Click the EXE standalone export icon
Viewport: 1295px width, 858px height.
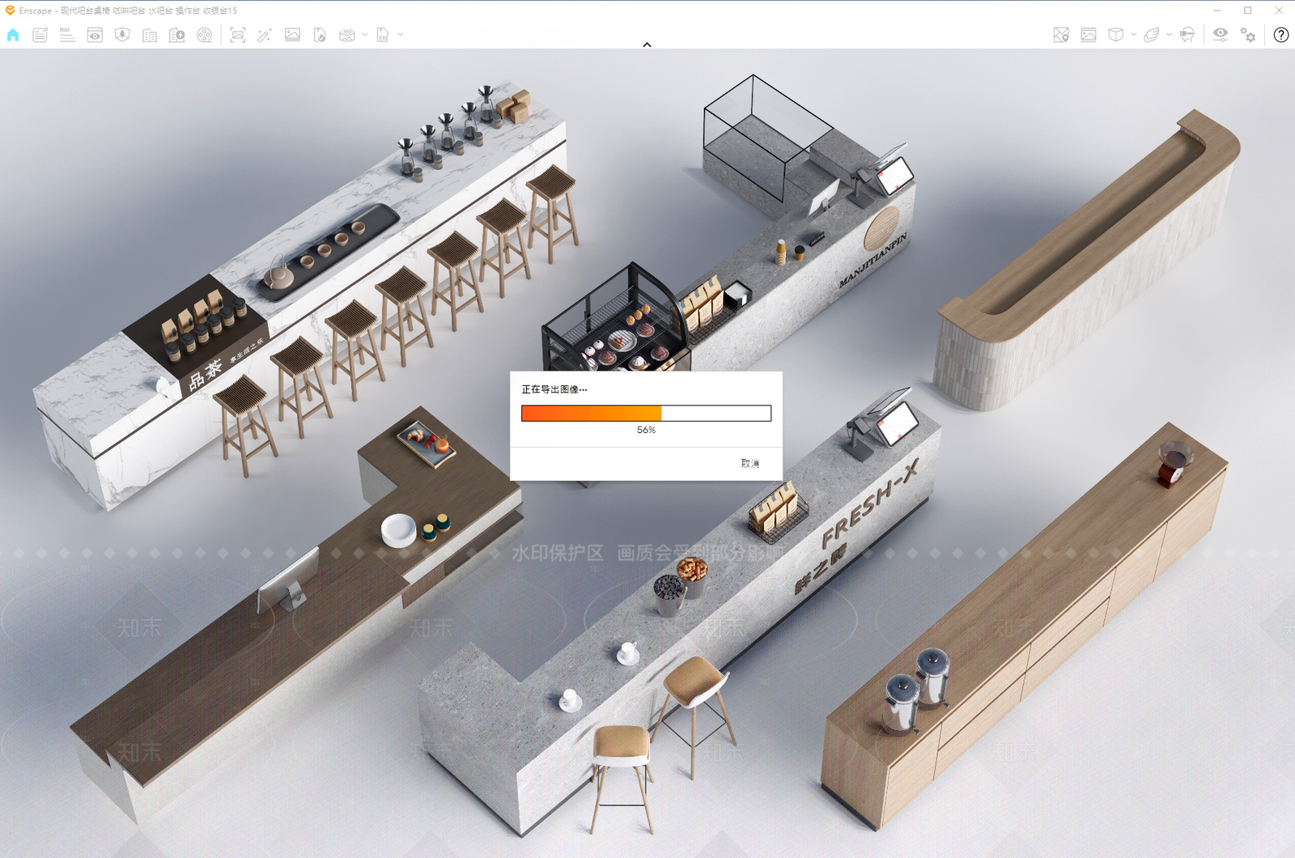(383, 35)
